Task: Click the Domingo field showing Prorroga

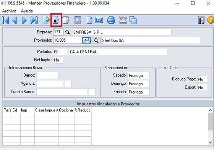Action: (x=139, y=84)
